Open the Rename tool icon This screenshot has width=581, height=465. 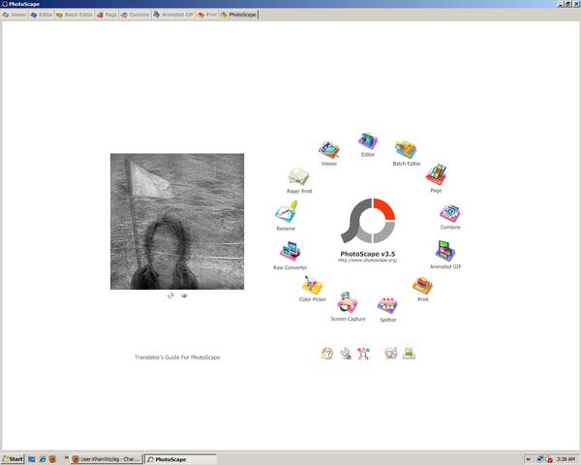click(x=286, y=212)
